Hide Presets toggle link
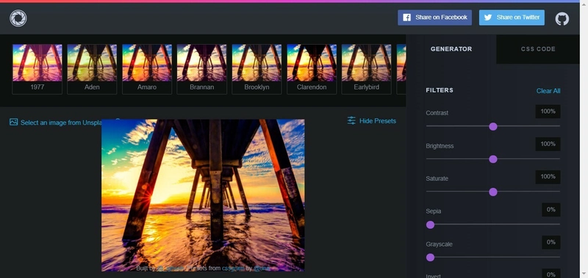The width and height of the screenshot is (588, 278). 377,121
